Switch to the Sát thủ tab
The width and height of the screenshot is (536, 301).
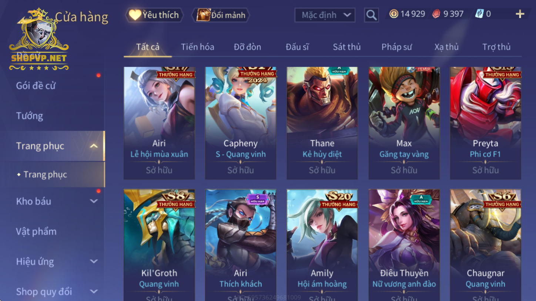pos(346,47)
